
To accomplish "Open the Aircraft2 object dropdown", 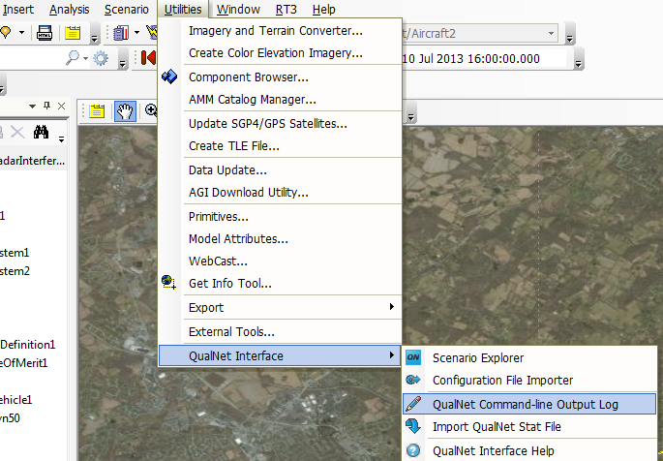I will click(x=551, y=34).
